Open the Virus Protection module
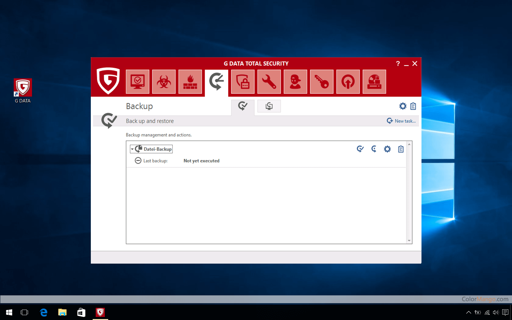 pyautogui.click(x=164, y=82)
